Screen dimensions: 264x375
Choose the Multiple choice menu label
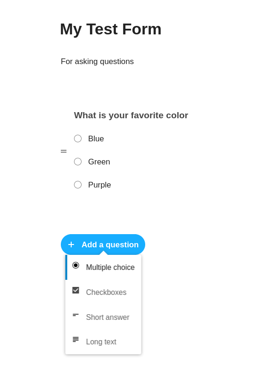click(x=110, y=267)
